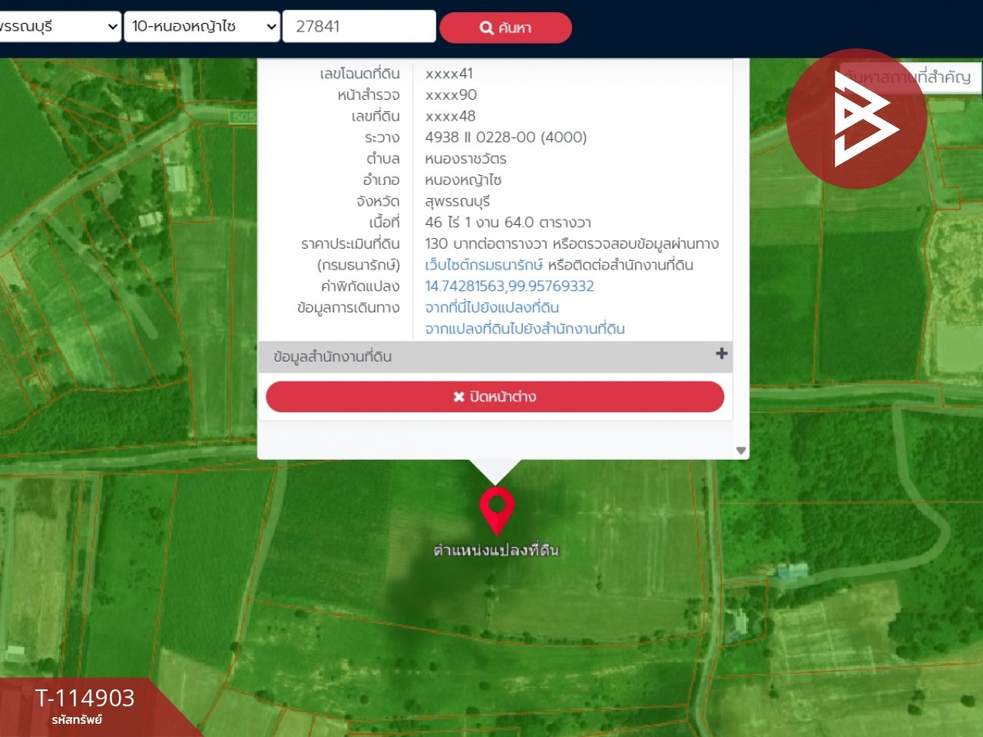
Task: Click the red search button ค้นหา
Action: [505, 28]
